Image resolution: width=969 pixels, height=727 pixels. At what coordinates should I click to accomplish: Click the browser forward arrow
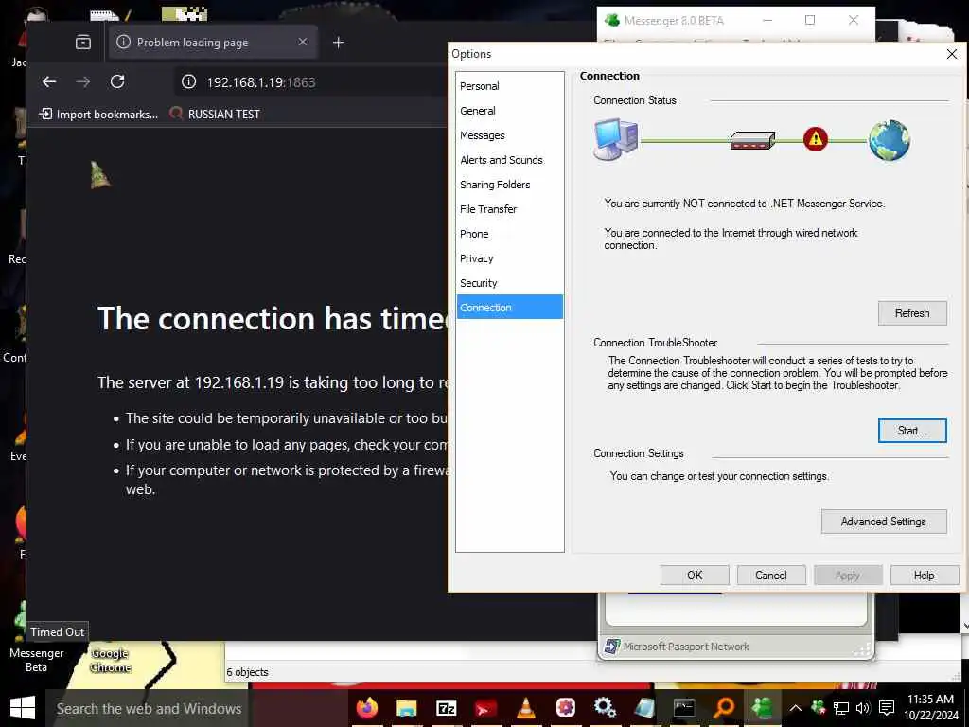point(83,81)
